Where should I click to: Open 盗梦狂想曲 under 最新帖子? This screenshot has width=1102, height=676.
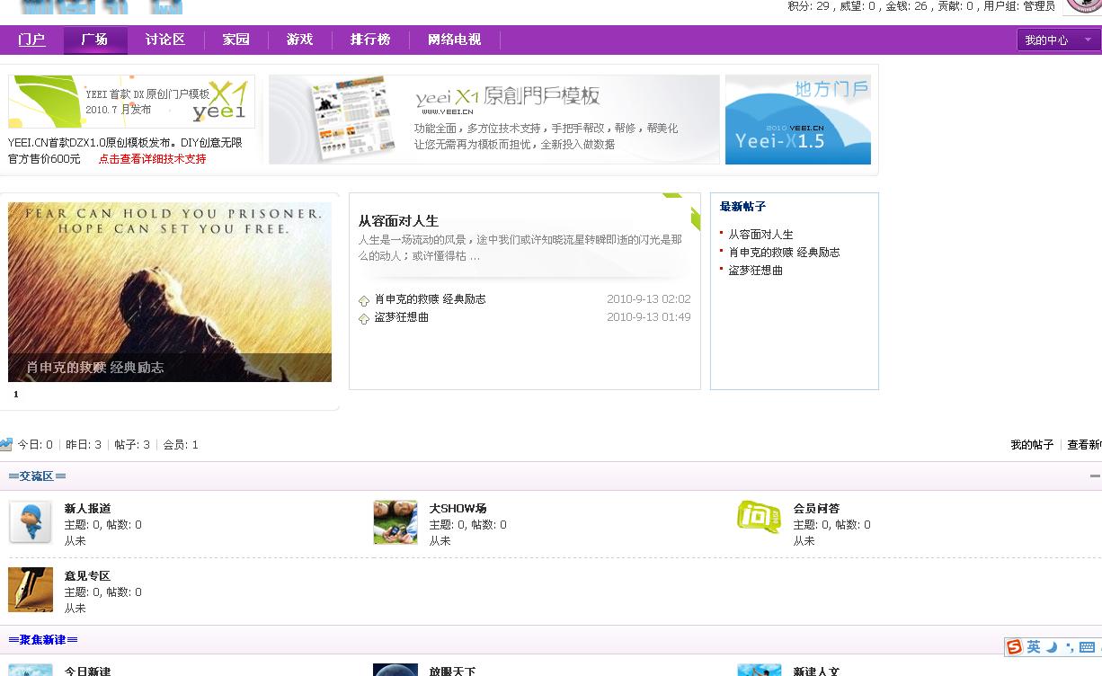click(756, 271)
